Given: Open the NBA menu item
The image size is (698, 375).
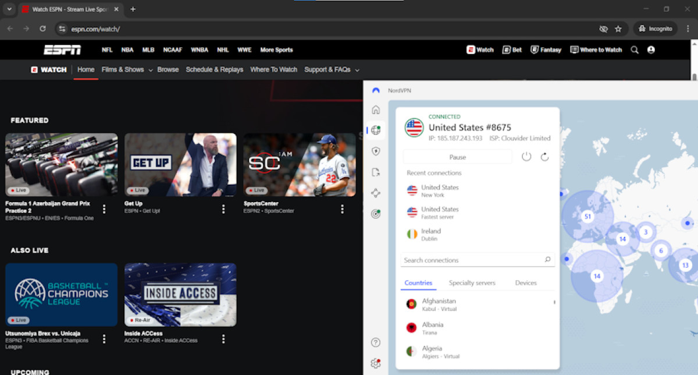Looking at the screenshot, I should 127,50.
